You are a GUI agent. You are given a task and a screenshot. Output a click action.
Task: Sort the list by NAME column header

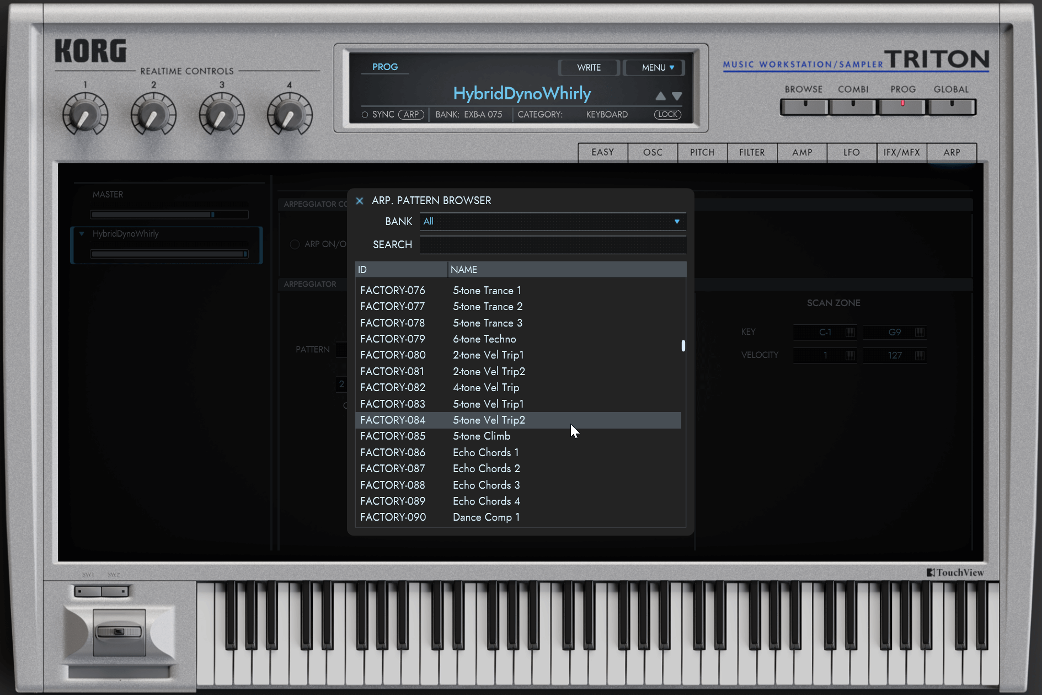tap(567, 269)
